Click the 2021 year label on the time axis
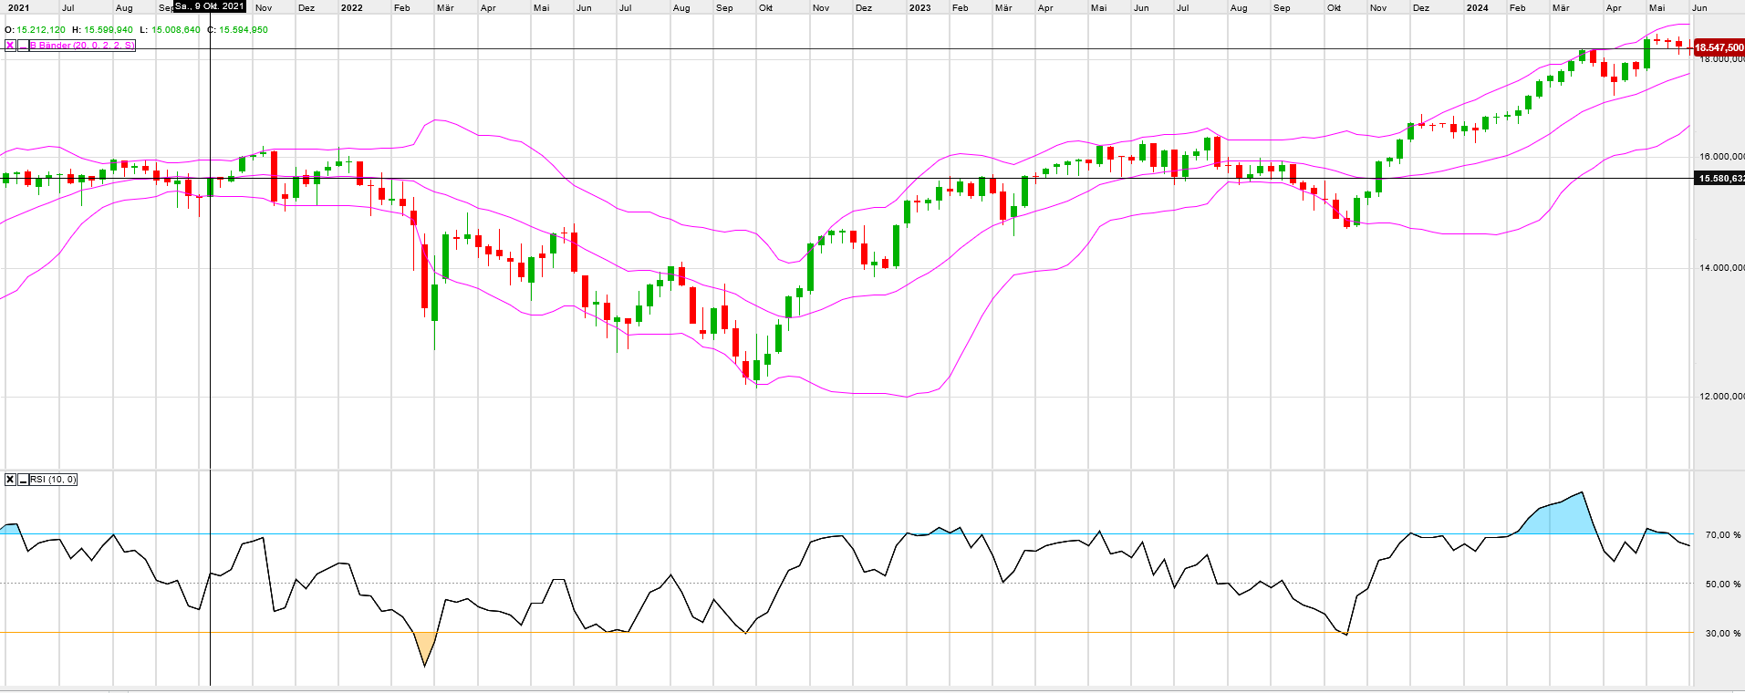Screen dimensions: 1745x693 coord(18,7)
